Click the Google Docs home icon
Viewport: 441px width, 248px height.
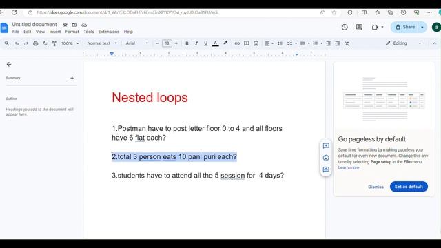tap(4, 28)
